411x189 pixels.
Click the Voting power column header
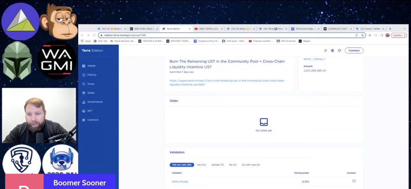click(x=302, y=173)
